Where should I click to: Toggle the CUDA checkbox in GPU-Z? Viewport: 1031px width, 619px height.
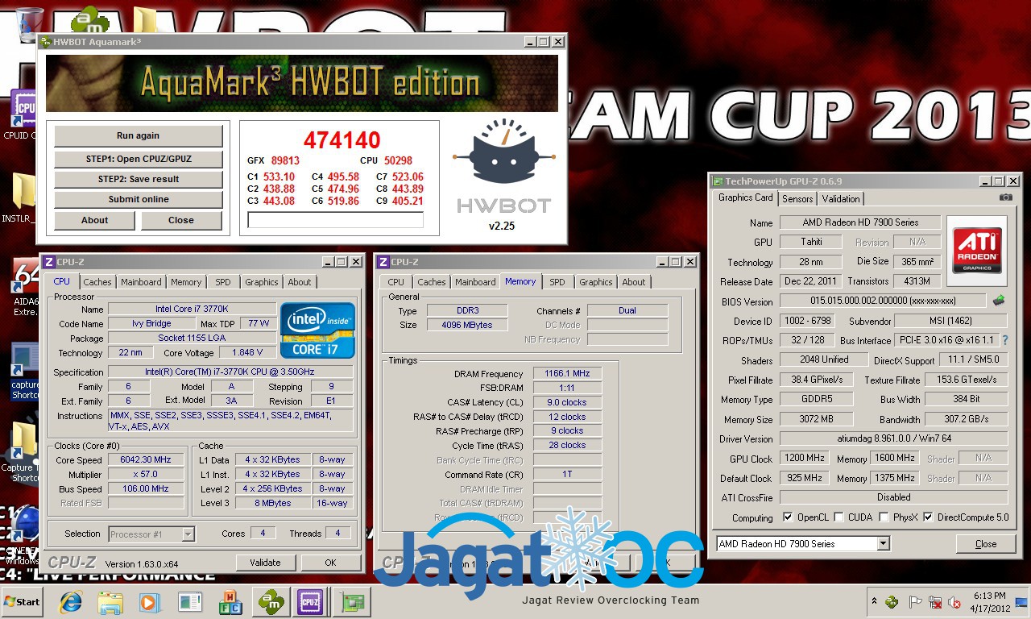coord(839,517)
